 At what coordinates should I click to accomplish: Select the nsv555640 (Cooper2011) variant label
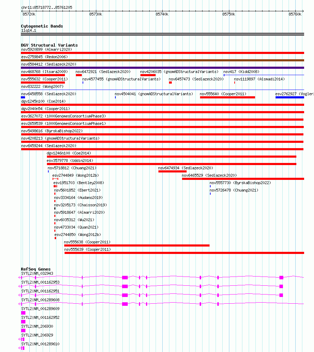(x=223, y=94)
